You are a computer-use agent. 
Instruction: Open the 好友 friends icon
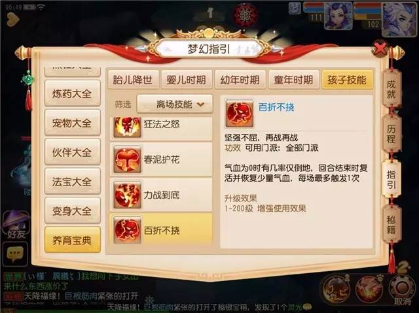(x=16, y=225)
